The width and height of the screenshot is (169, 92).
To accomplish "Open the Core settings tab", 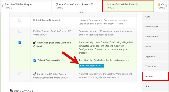I will click(155, 17).
